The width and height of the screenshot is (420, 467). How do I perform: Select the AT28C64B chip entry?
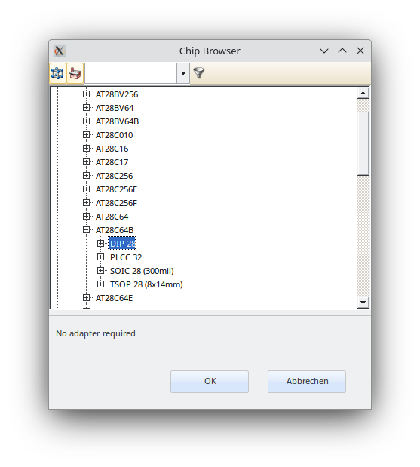[x=115, y=230]
